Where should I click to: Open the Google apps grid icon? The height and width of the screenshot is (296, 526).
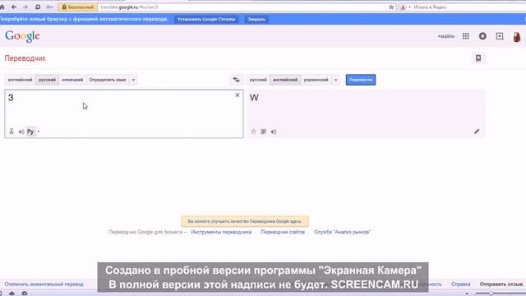(x=466, y=36)
